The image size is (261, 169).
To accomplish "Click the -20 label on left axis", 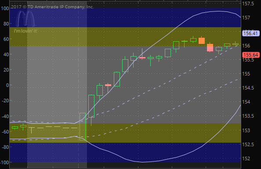I will pos(5,101).
